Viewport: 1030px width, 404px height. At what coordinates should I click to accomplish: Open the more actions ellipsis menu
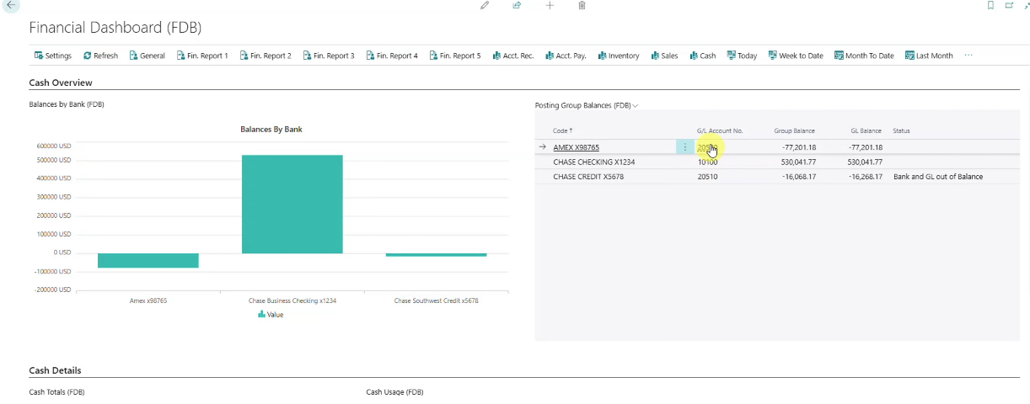point(968,56)
